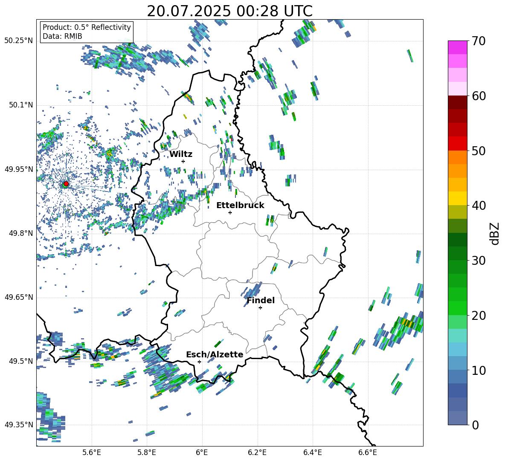Click the 6.6°E longitude label

(x=368, y=452)
